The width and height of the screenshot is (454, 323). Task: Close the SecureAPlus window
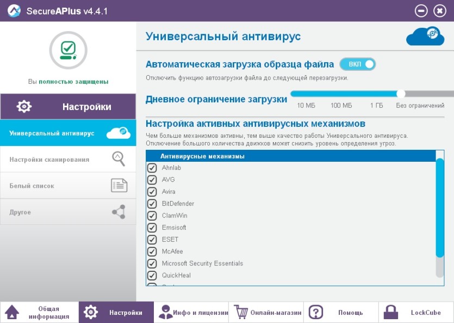tap(439, 11)
